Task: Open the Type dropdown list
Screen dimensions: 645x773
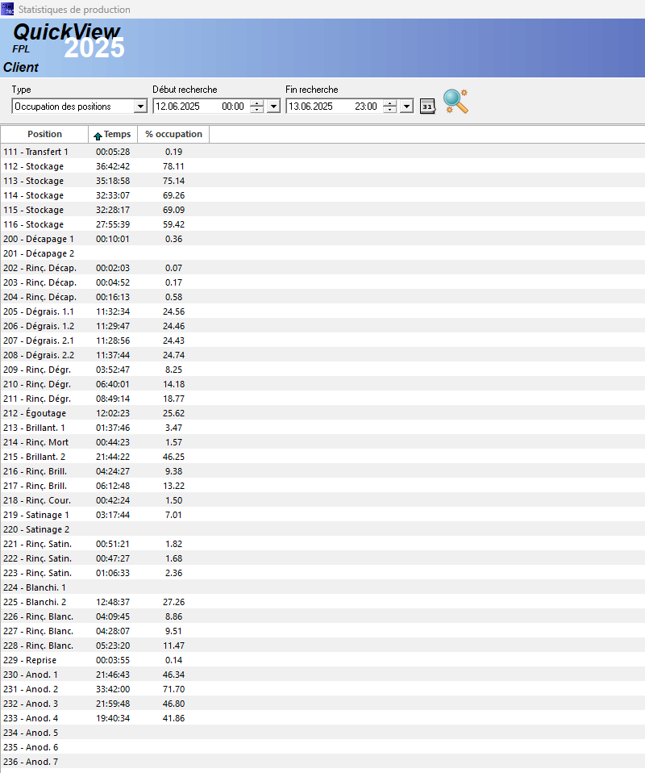Action: tap(140, 107)
